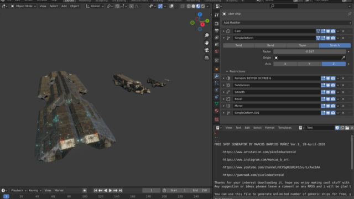
Task: Collapse the SimpleDeform modifier panel
Action: click(x=223, y=38)
